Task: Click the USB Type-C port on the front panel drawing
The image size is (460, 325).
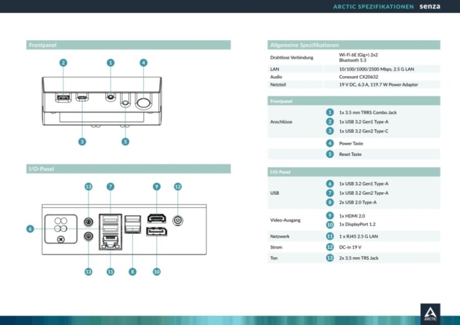Action: (82, 97)
